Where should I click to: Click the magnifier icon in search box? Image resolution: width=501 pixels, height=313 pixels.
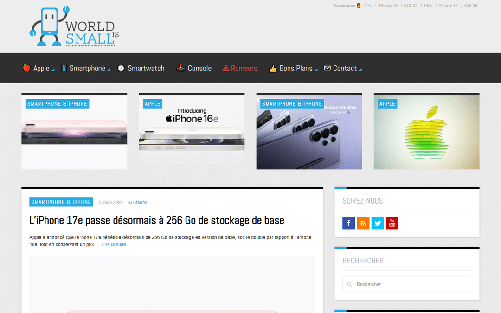click(350, 285)
